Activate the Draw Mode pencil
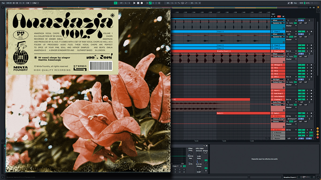 289,3
